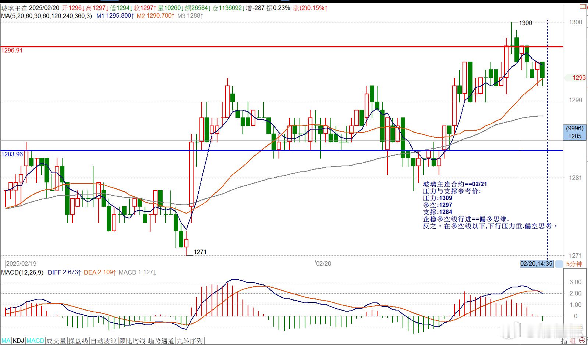Select the MA indicator tab

6,341
